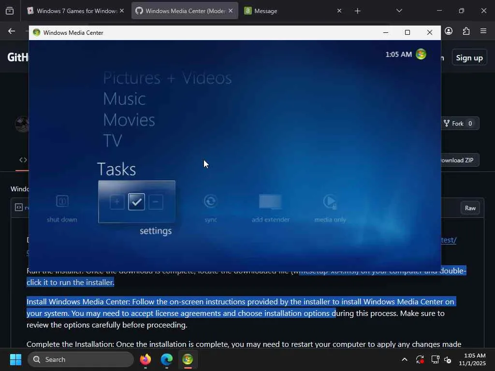Open the tab overview icon in browser

pos(10,11)
